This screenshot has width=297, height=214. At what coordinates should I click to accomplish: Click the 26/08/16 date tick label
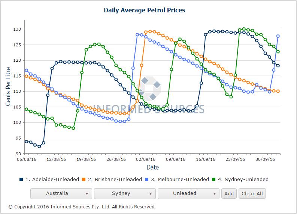point(116,159)
